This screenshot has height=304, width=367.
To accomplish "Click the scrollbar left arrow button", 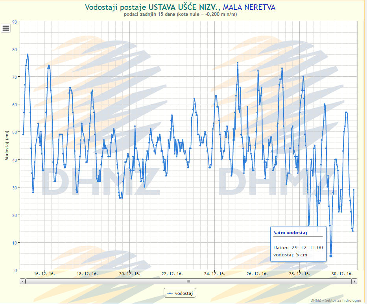I will point(23,281).
